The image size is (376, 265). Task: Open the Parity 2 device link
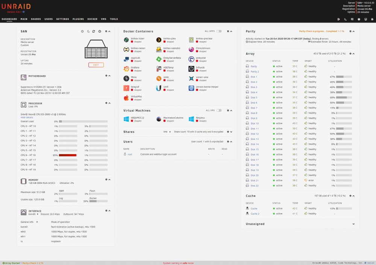coord(255,71)
